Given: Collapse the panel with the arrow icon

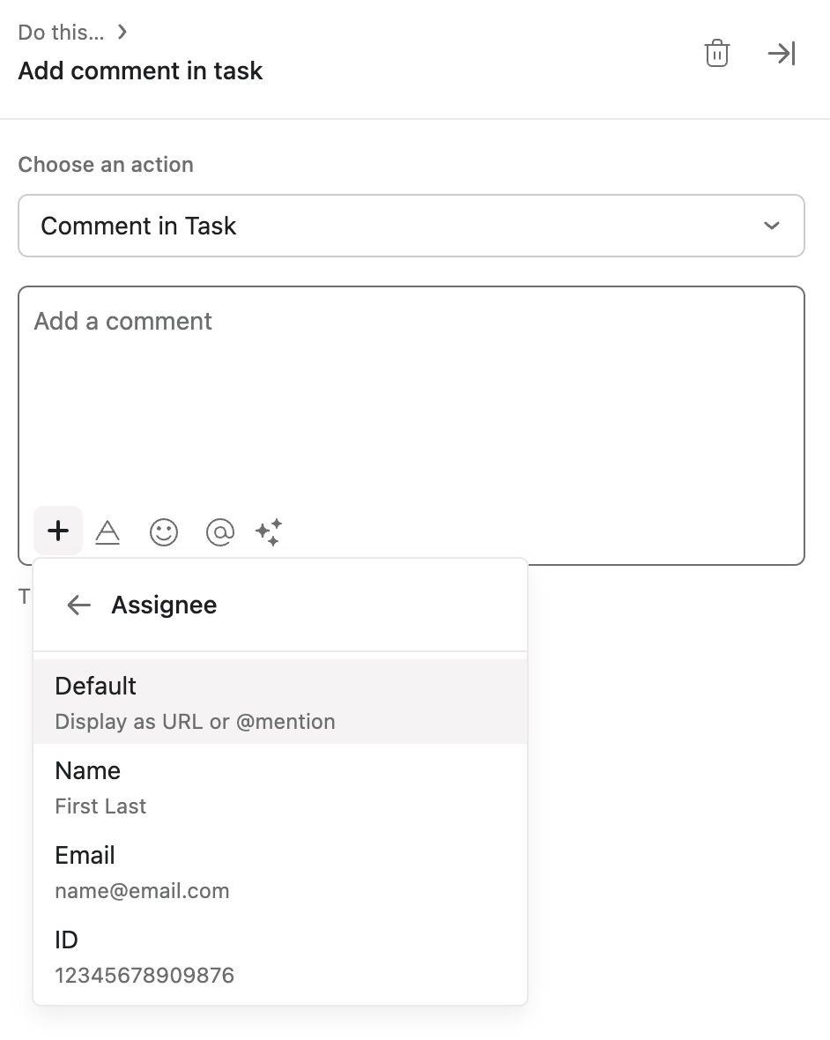Looking at the screenshot, I should point(781,53).
